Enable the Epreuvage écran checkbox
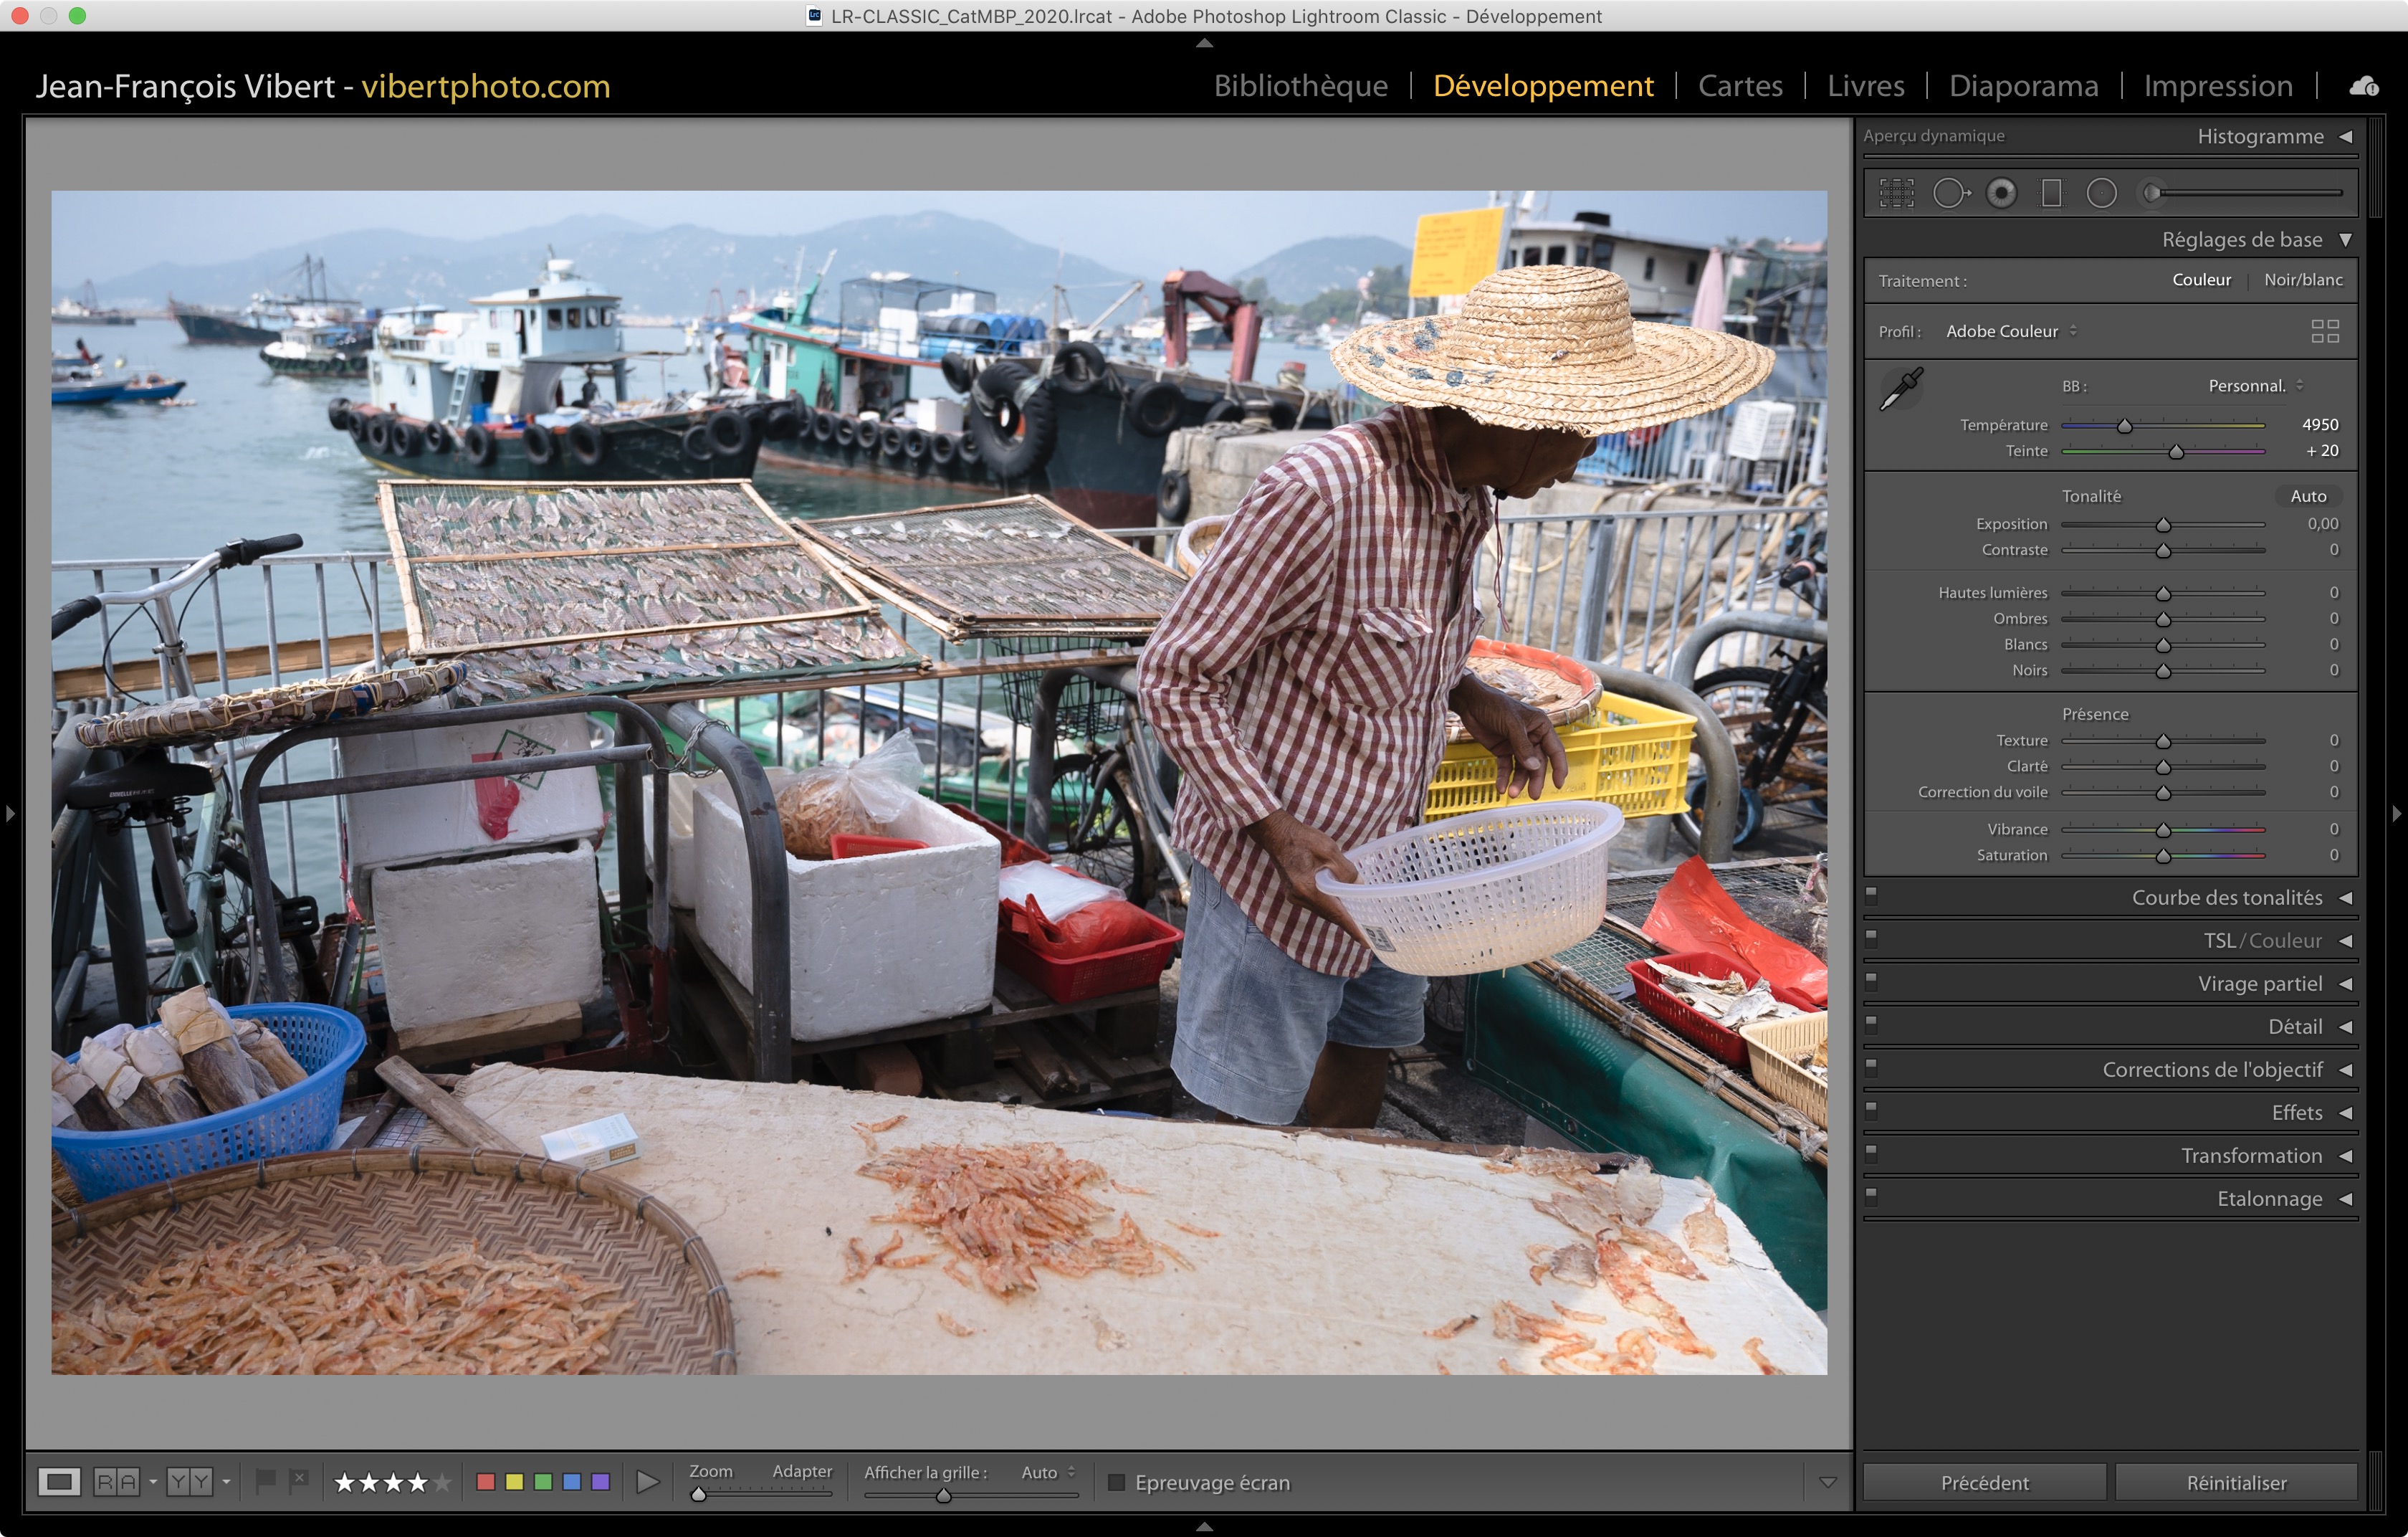Viewport: 2408px width, 1537px height. pyautogui.click(x=1117, y=1482)
